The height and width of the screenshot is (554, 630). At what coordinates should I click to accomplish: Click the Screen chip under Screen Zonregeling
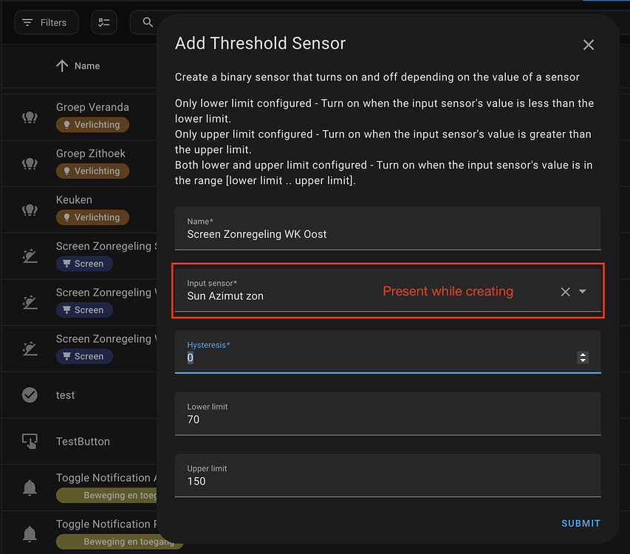click(84, 264)
